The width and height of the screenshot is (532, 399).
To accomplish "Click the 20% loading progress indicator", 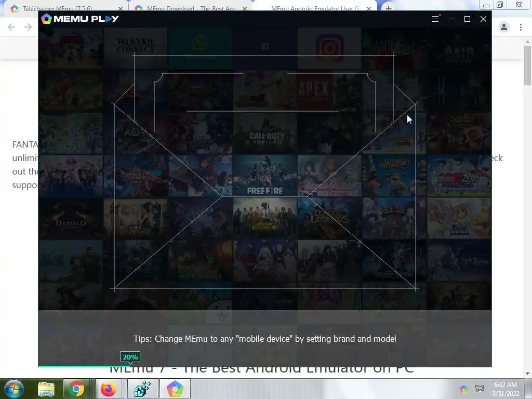I will coord(130,357).
